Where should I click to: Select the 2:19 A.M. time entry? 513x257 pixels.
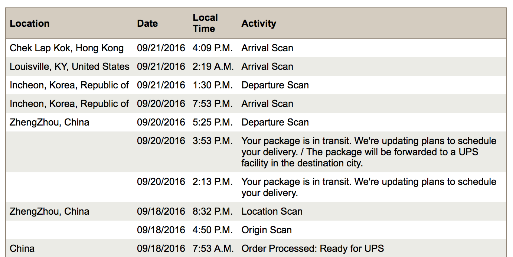tap(213, 66)
